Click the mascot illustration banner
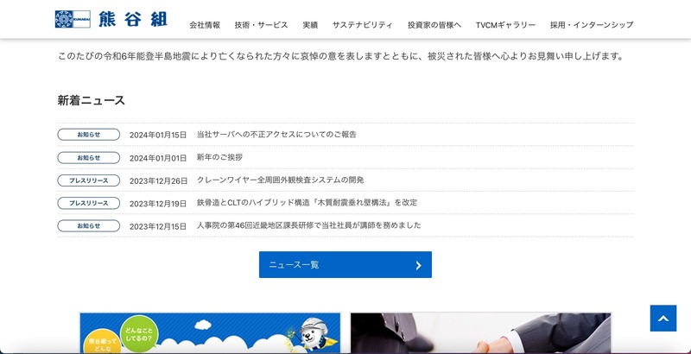The height and width of the screenshot is (354, 691). (210, 333)
